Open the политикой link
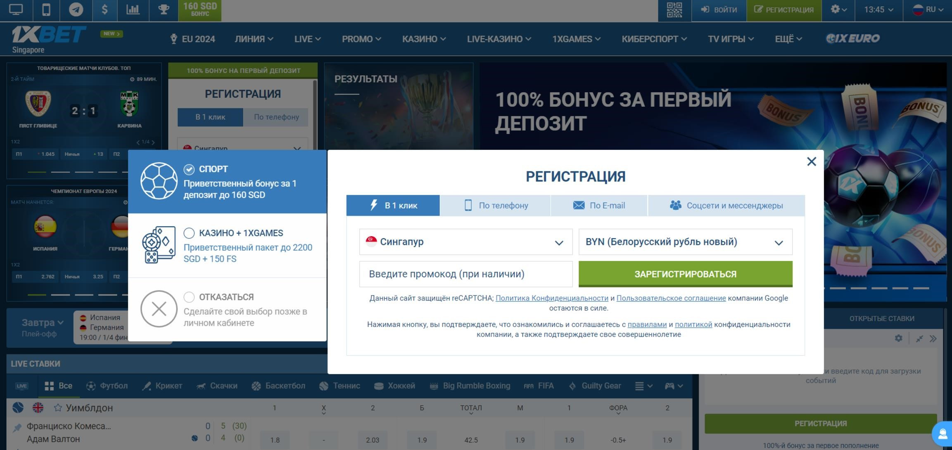The width and height of the screenshot is (952, 450). click(693, 324)
